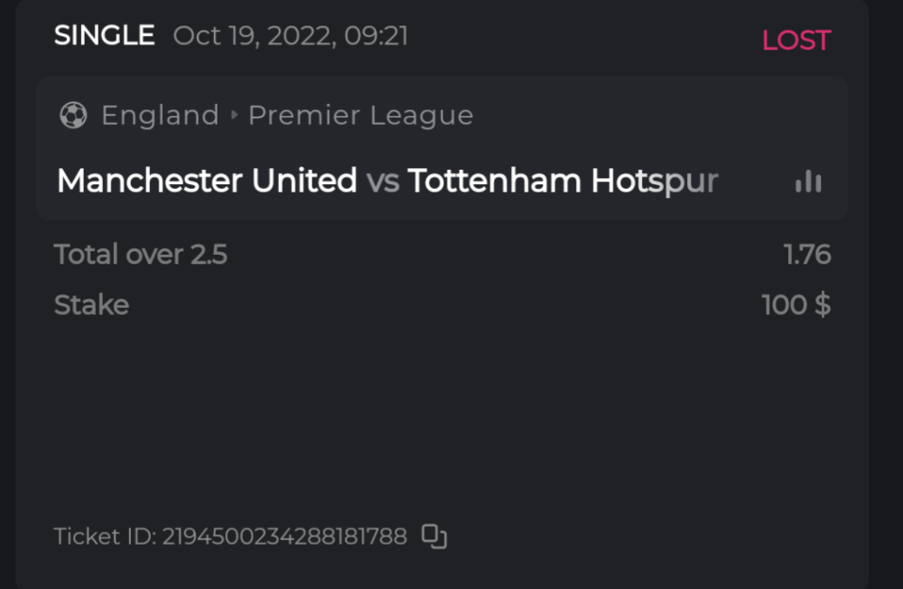Select the Total over 2.5 market
903x589 pixels.
tap(141, 255)
